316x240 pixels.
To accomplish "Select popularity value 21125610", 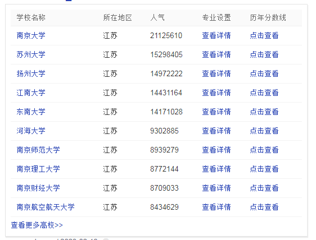I will [x=166, y=35].
